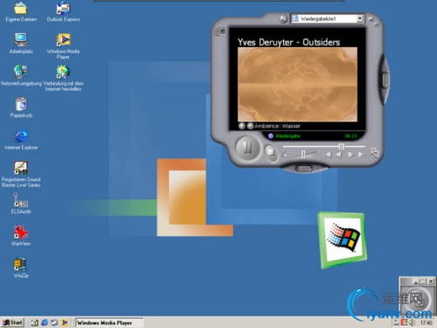Skip to the previous track

[328, 155]
